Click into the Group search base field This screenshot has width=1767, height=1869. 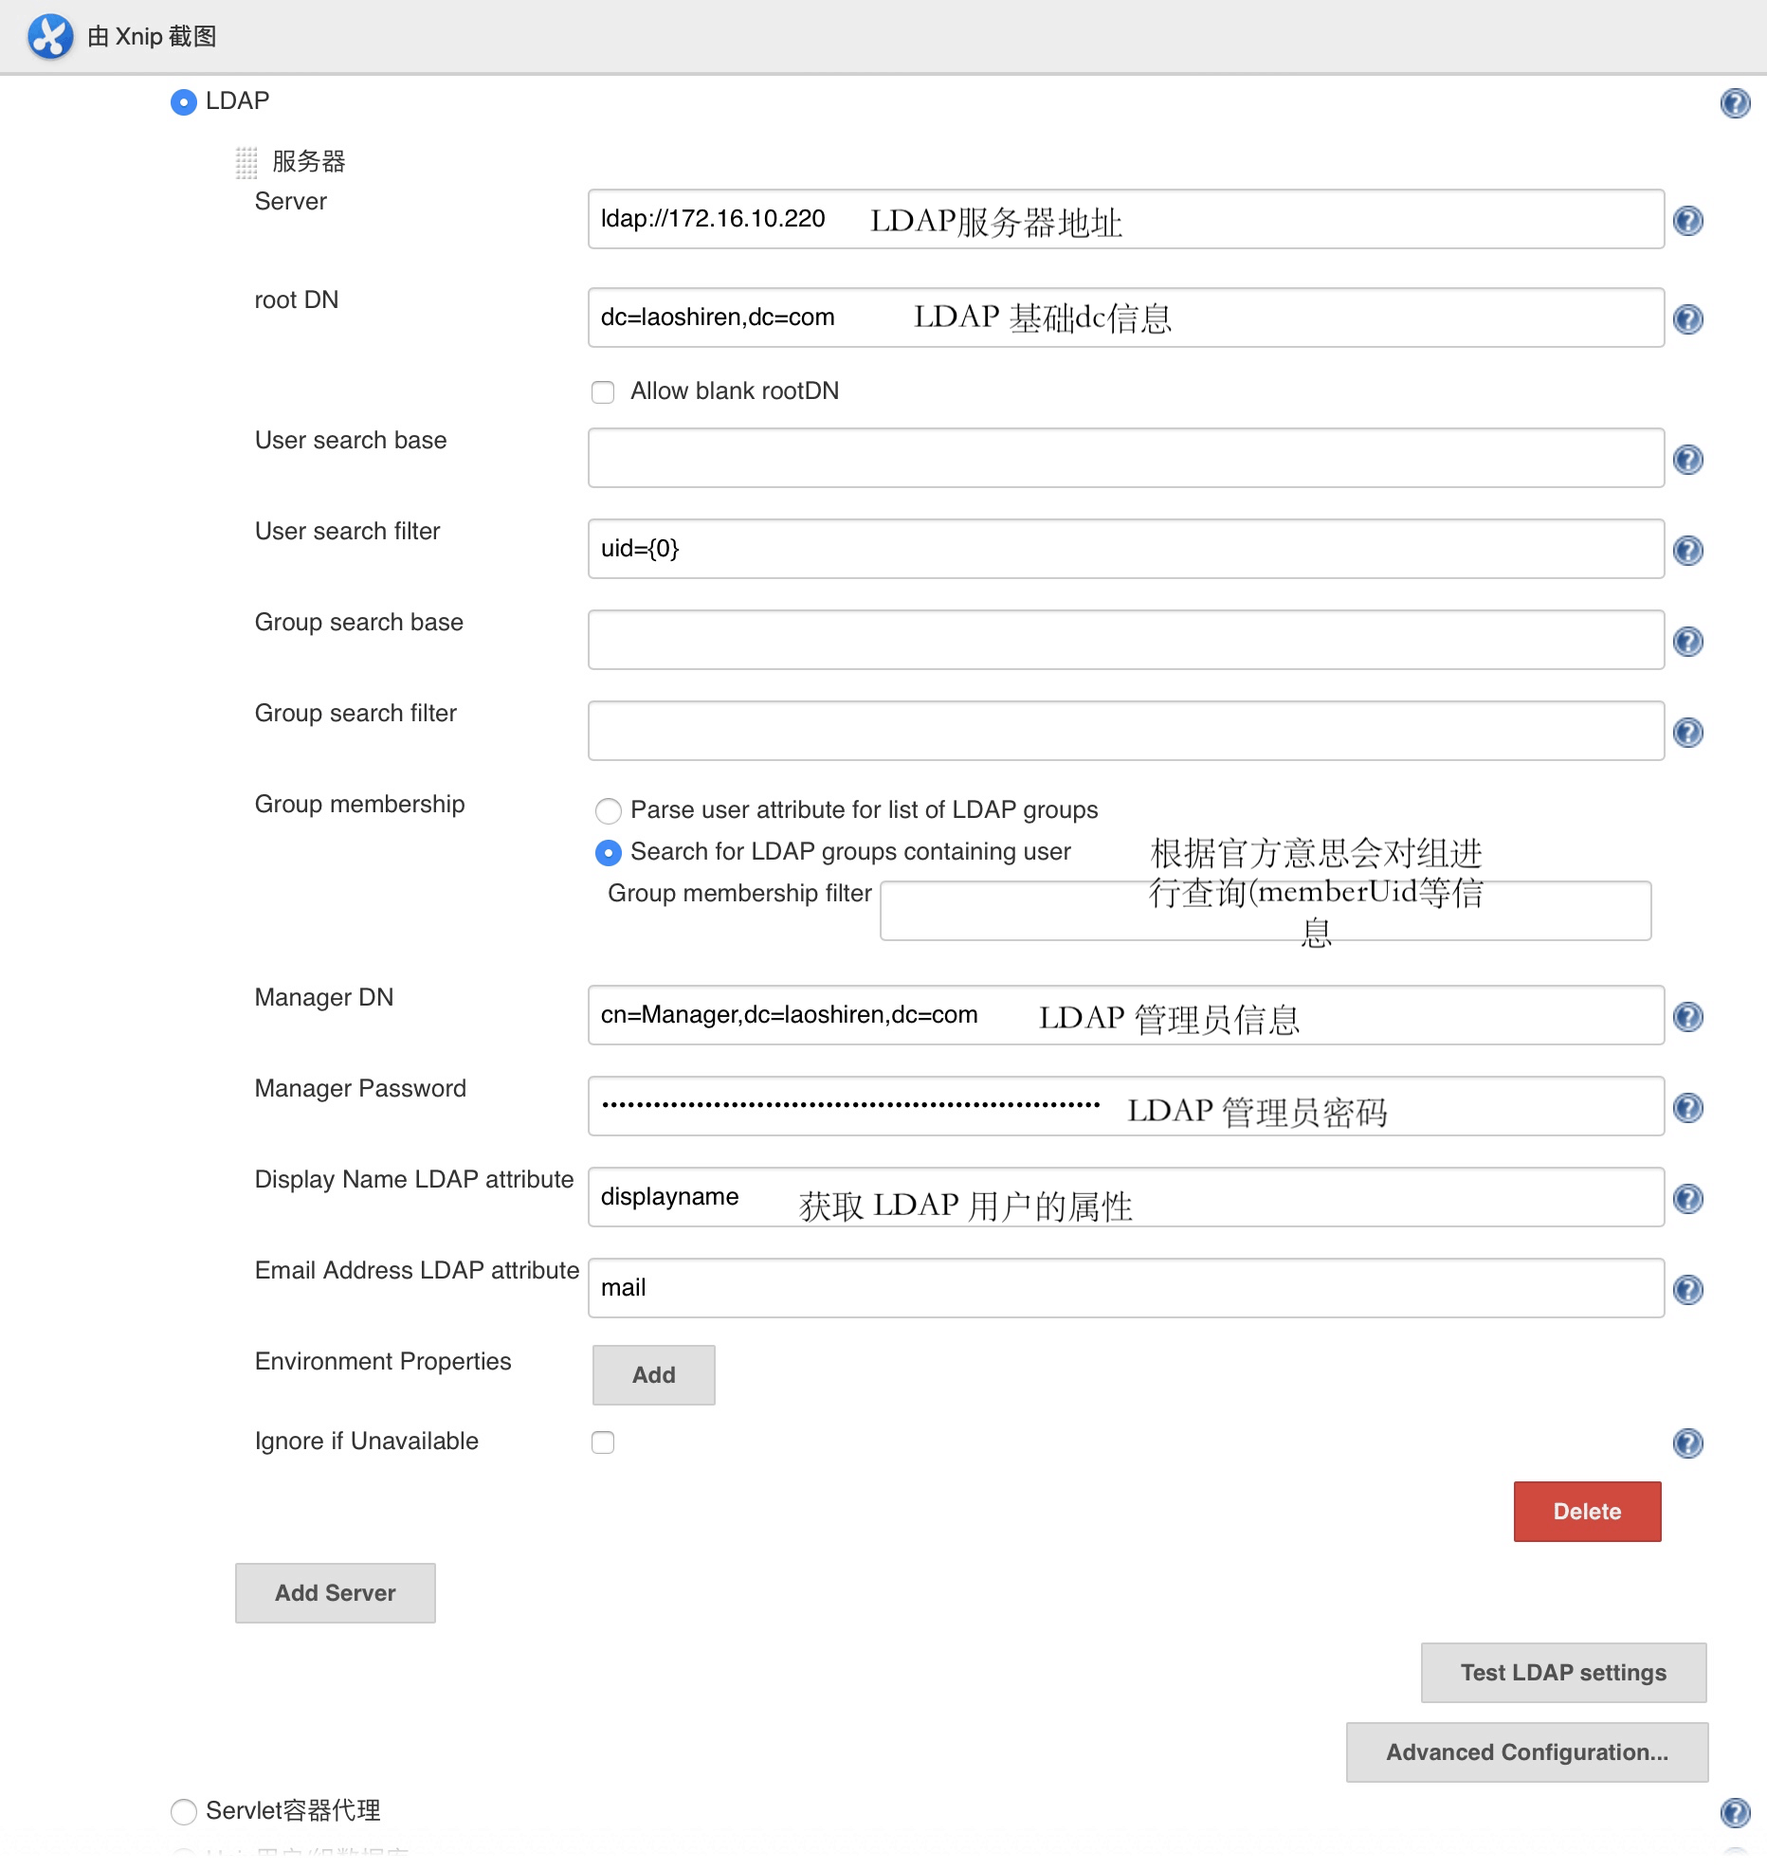coord(1126,640)
